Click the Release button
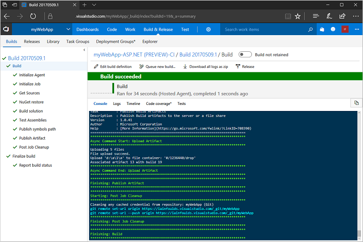This screenshot has height=242, width=363. tap(245, 67)
